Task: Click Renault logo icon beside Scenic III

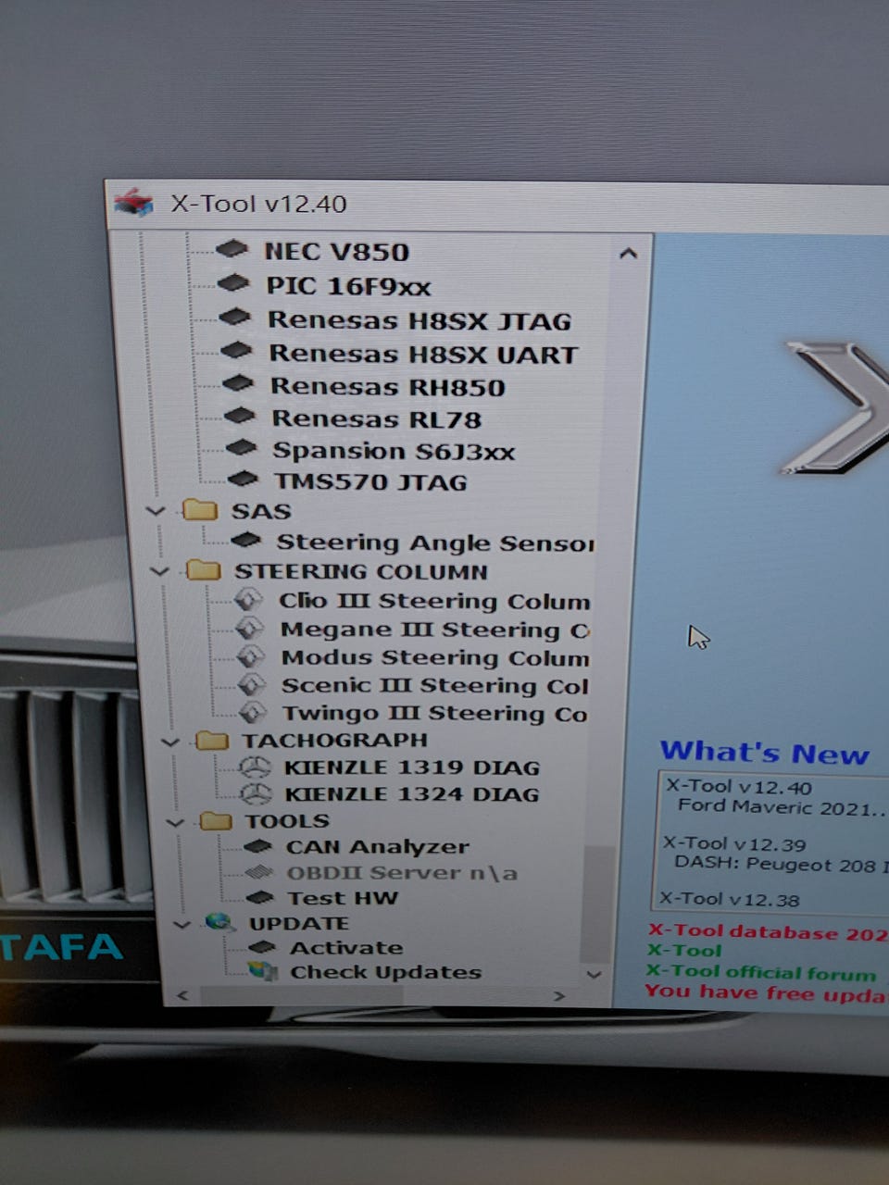Action: pyautogui.click(x=252, y=685)
